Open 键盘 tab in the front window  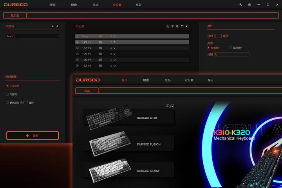(146, 80)
